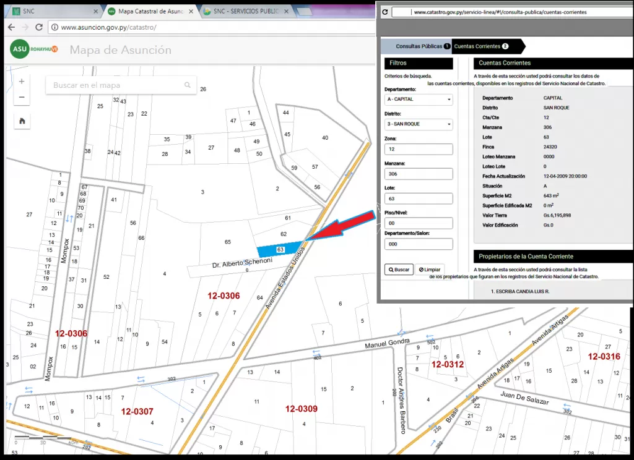634x460 pixels.
Task: Zoom out on the map with minus button
Action: point(22,97)
